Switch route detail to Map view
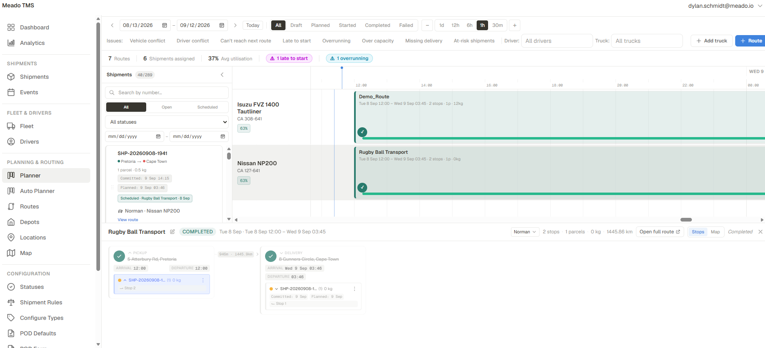This screenshot has height=348, width=765. [x=715, y=232]
